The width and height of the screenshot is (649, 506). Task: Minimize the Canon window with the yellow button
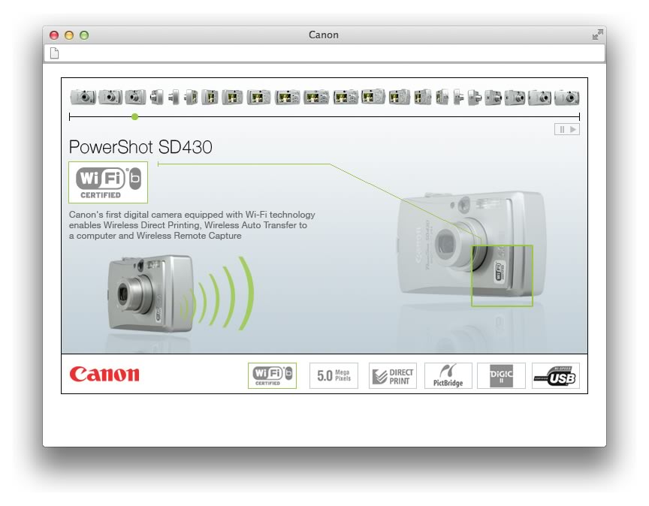click(69, 35)
